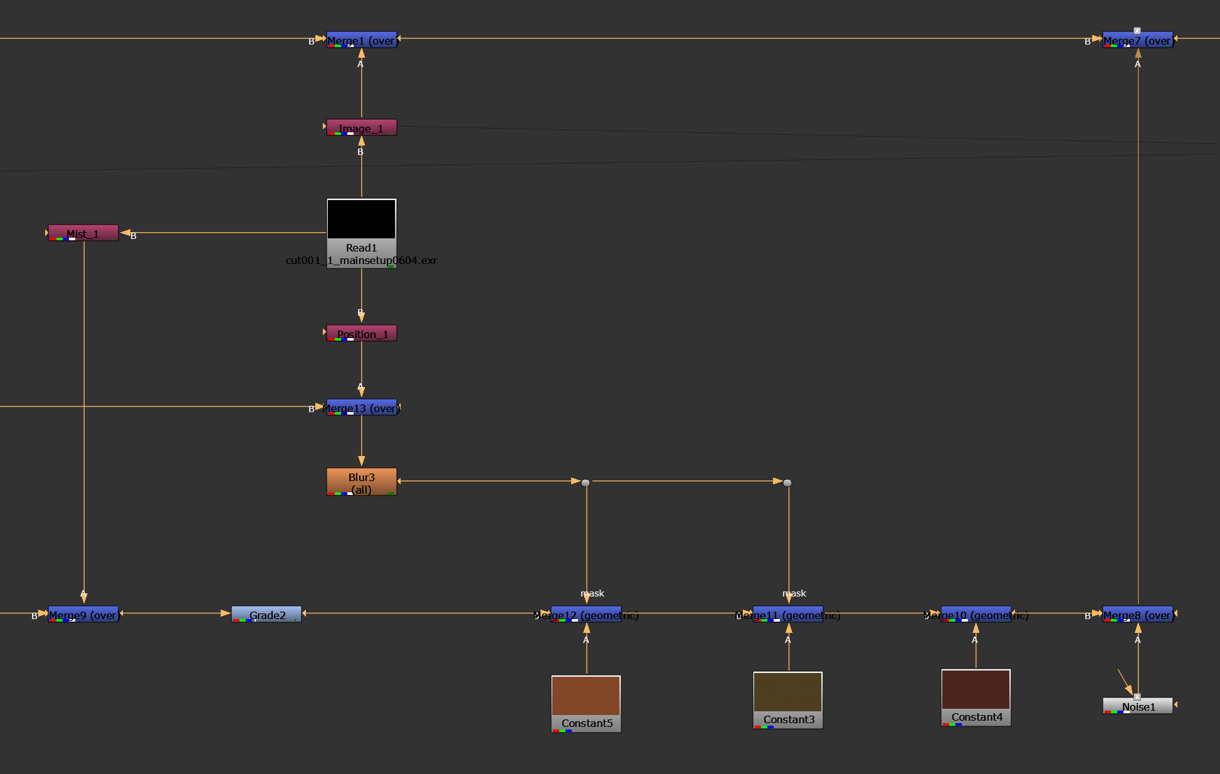
Task: Select the Merge8 (over) node
Action: pos(1138,614)
